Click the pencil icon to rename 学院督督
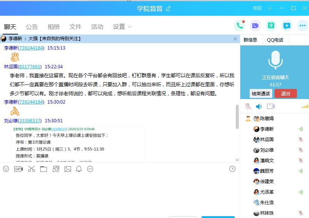 pos(168,9)
